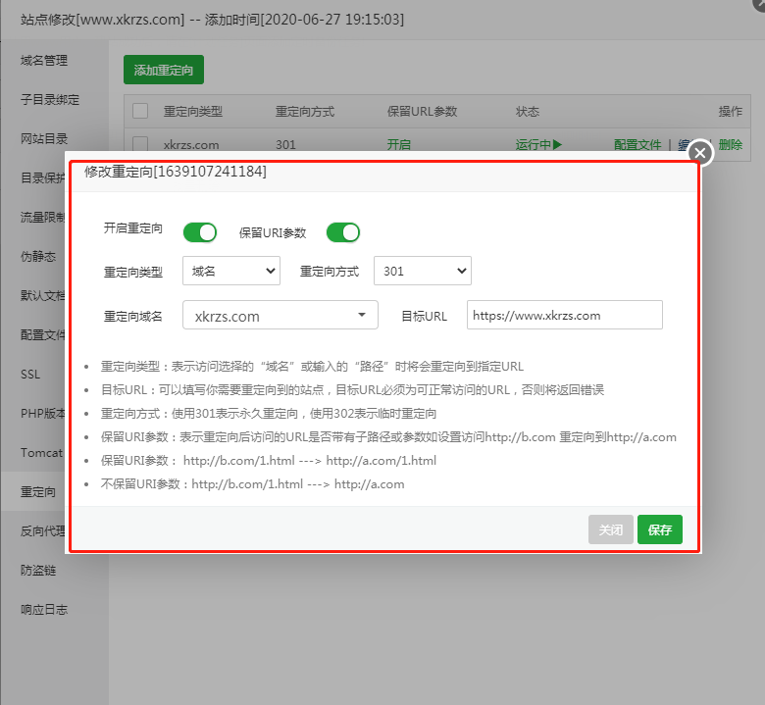Screen dimensions: 765x705
Task: Open 防盗链 in the sidebar
Action: 38,570
